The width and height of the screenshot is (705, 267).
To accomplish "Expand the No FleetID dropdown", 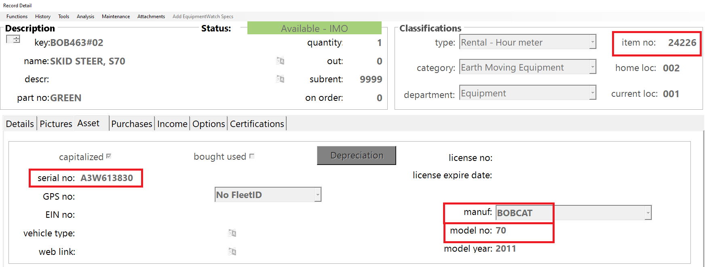I will coord(318,195).
